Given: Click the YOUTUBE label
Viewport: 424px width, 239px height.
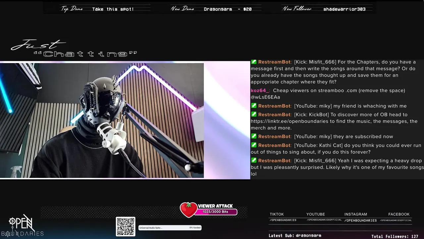Looking at the screenshot, I should tap(316, 214).
